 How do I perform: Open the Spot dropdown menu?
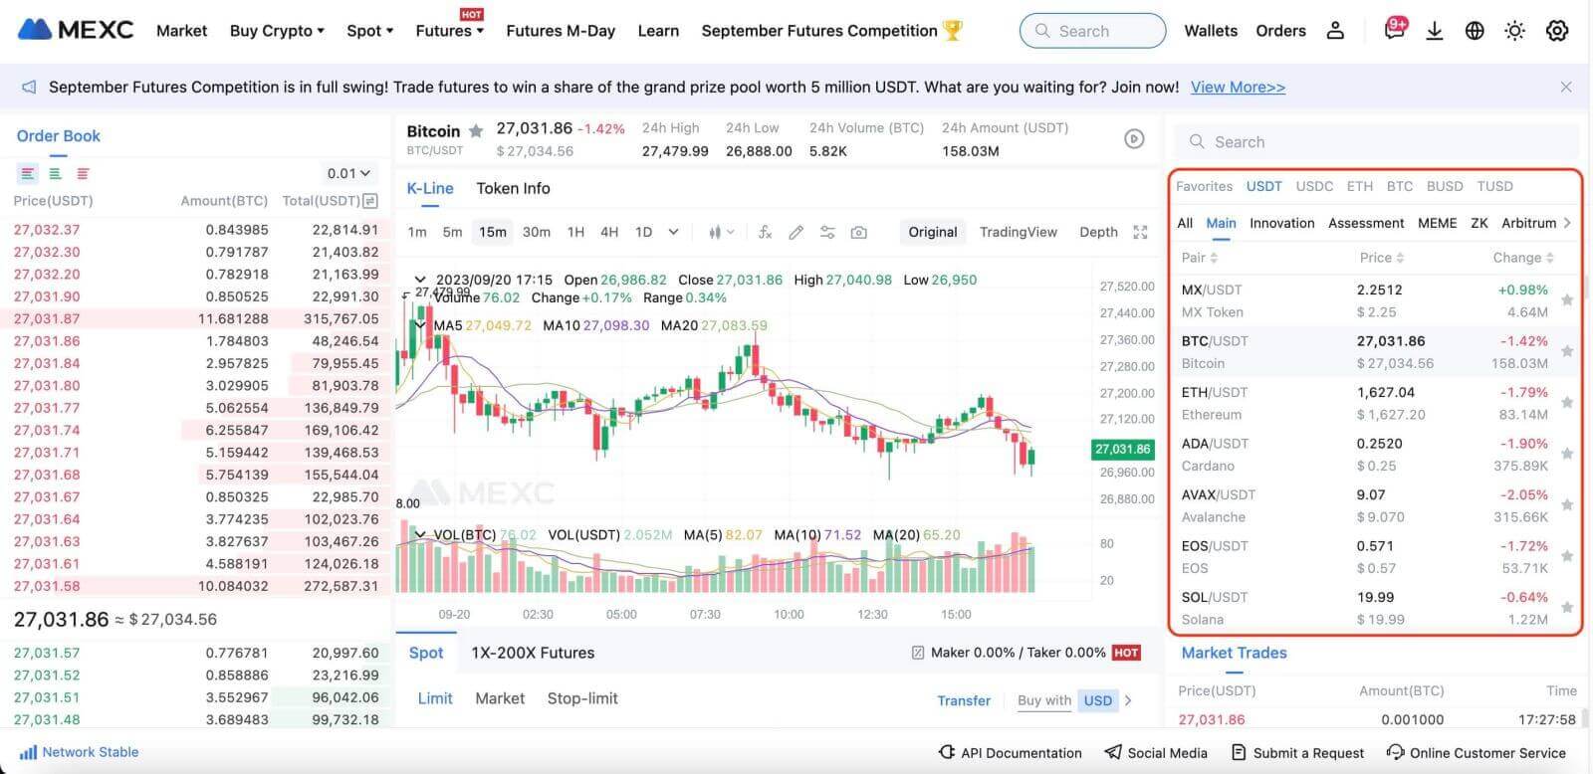369,31
